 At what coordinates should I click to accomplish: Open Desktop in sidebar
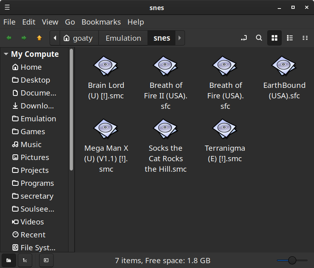[x=34, y=80]
